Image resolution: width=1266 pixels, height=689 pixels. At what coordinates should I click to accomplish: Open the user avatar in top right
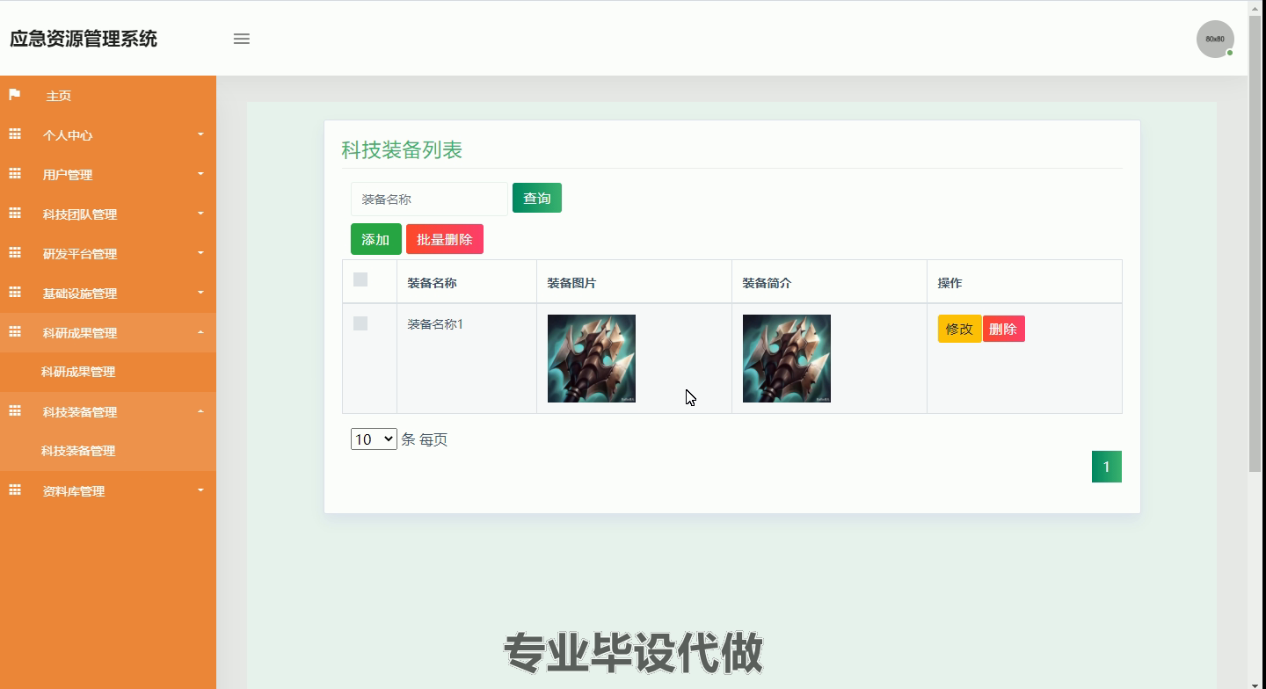point(1215,39)
